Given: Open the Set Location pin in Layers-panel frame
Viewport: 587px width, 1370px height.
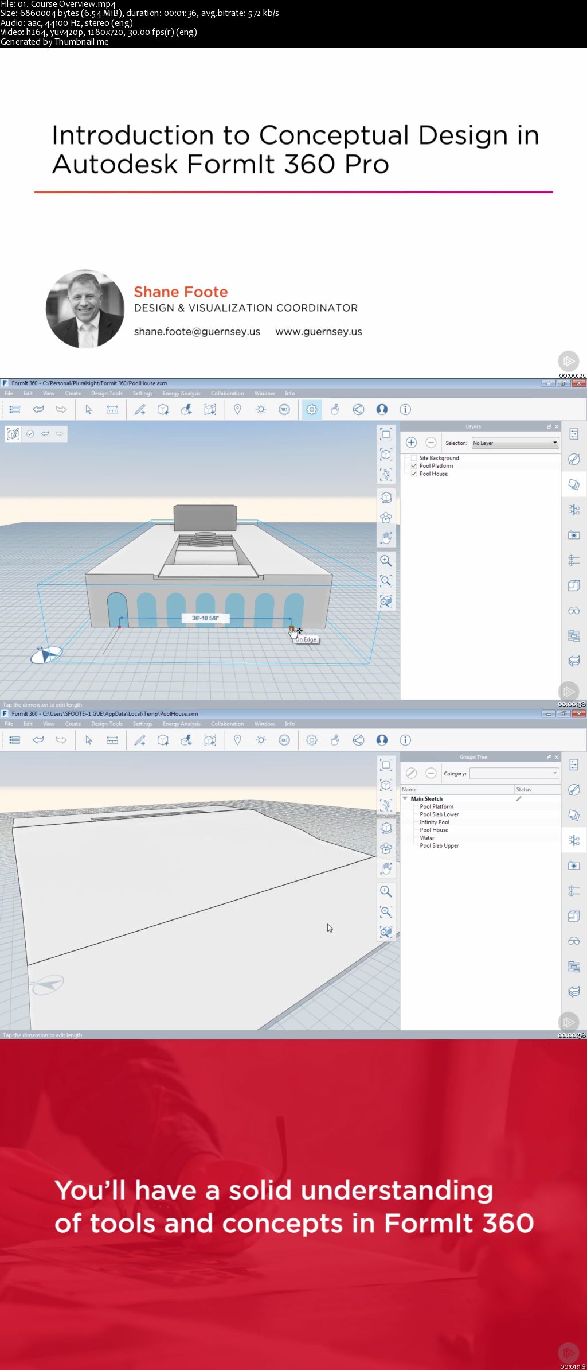Looking at the screenshot, I should (x=237, y=409).
